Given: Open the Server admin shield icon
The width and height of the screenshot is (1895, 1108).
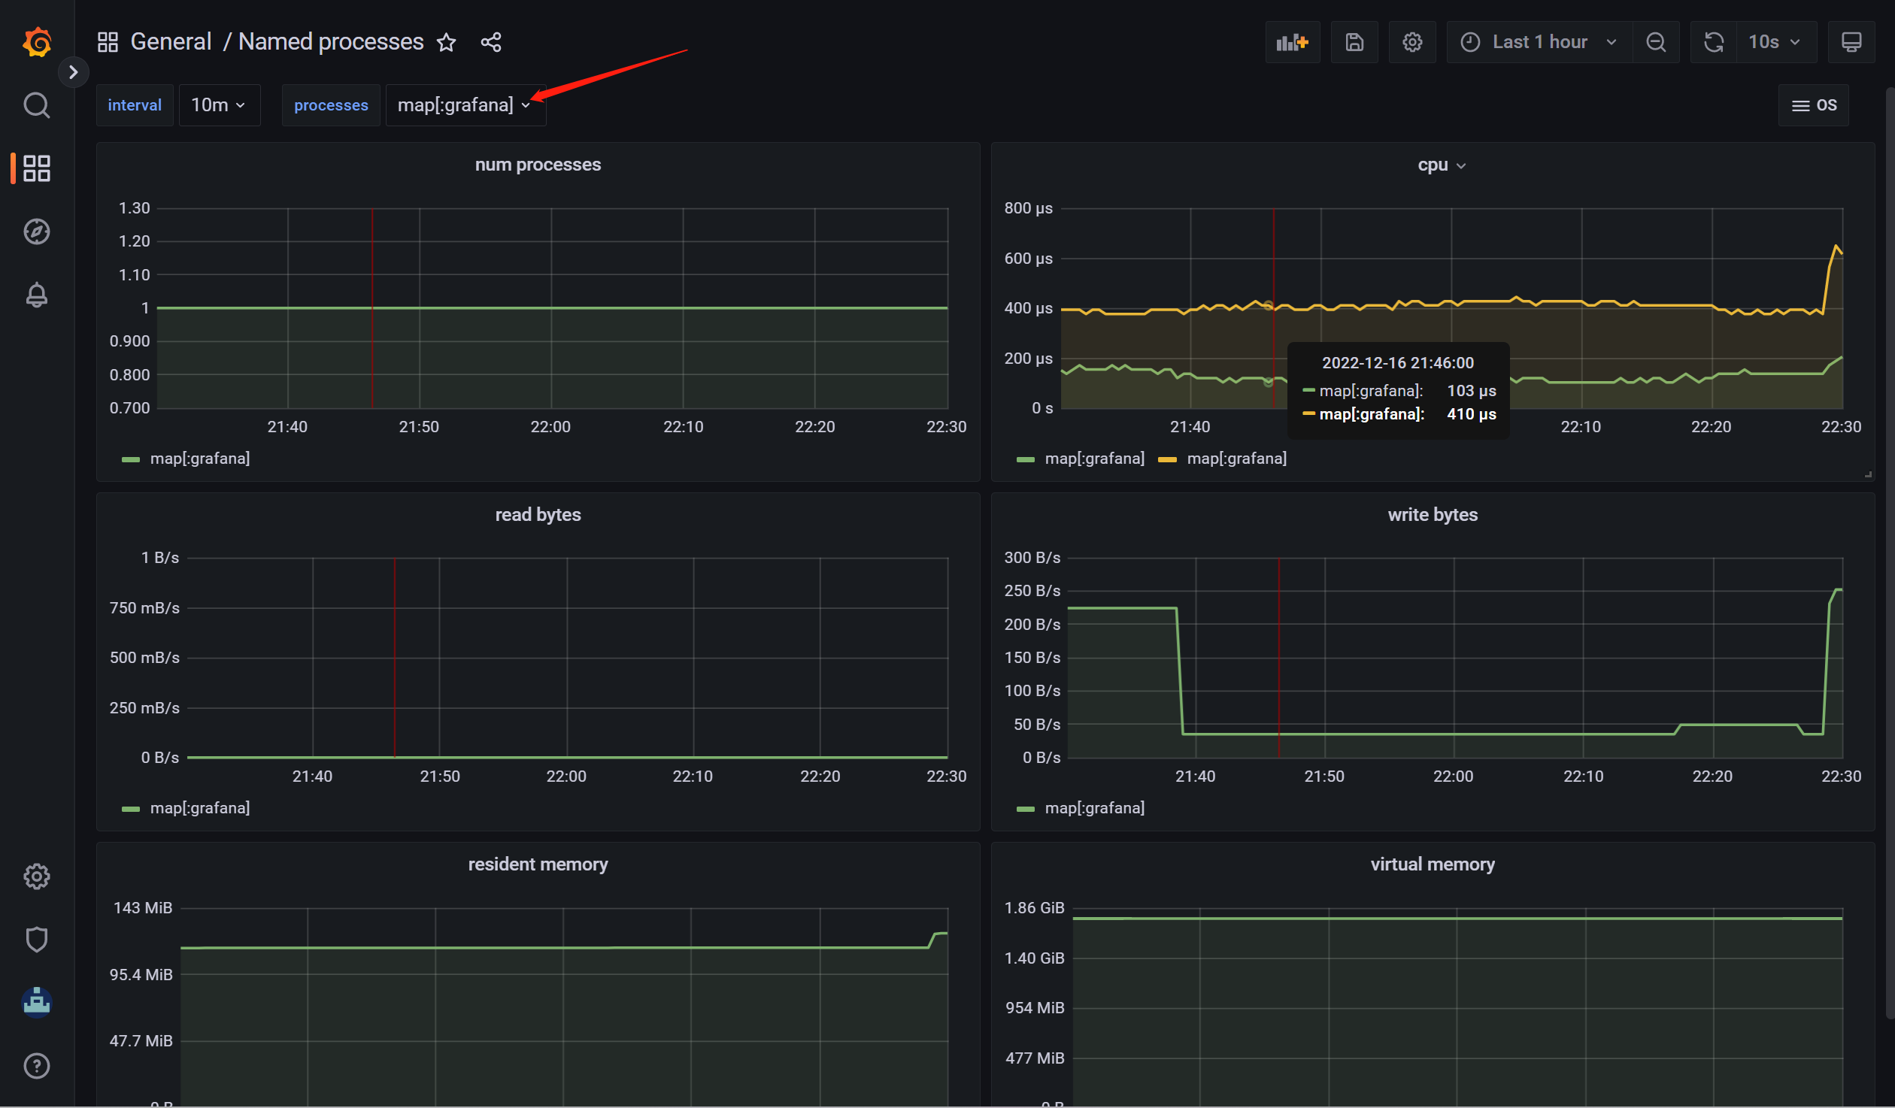Looking at the screenshot, I should tap(36, 940).
